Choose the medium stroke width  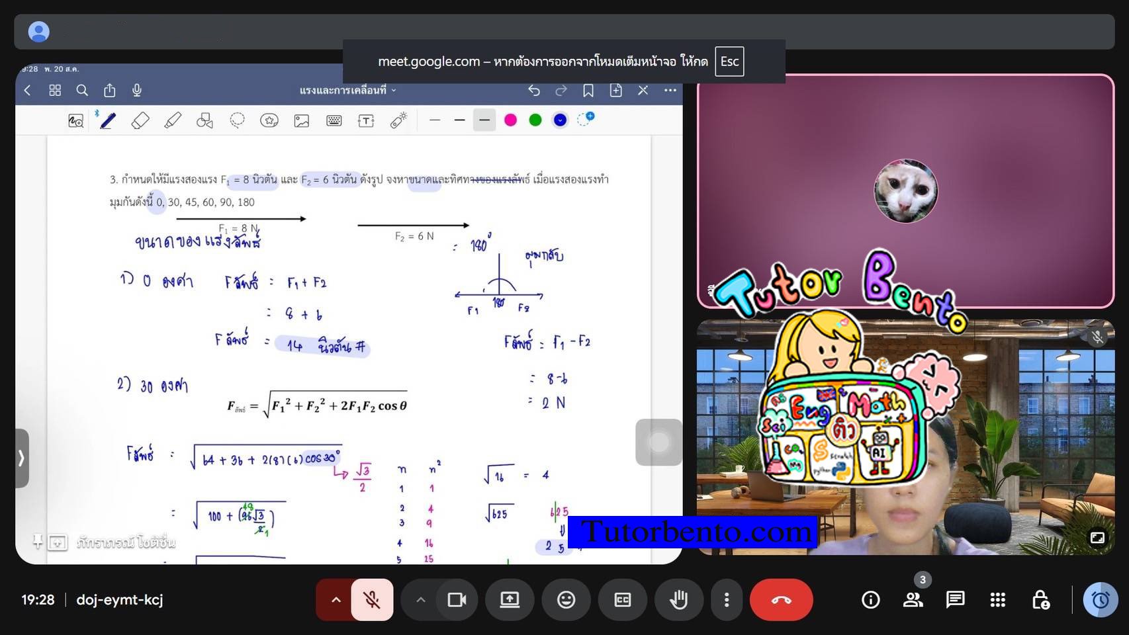point(459,120)
